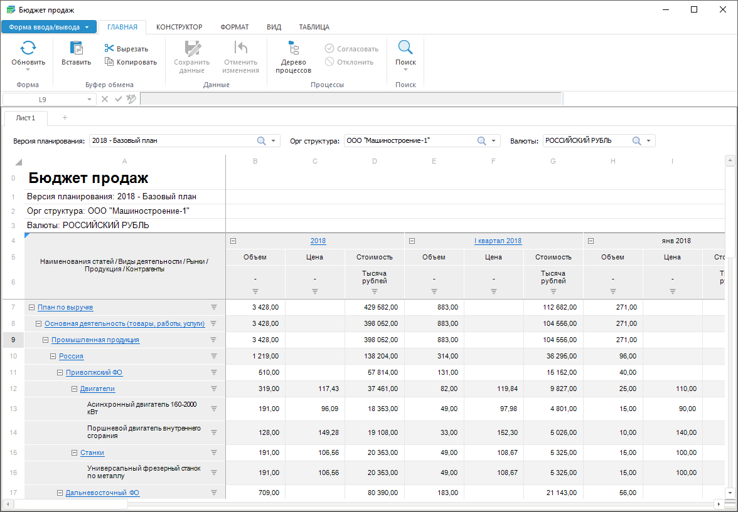Collapse the I квартал 2018 column group

(412, 241)
